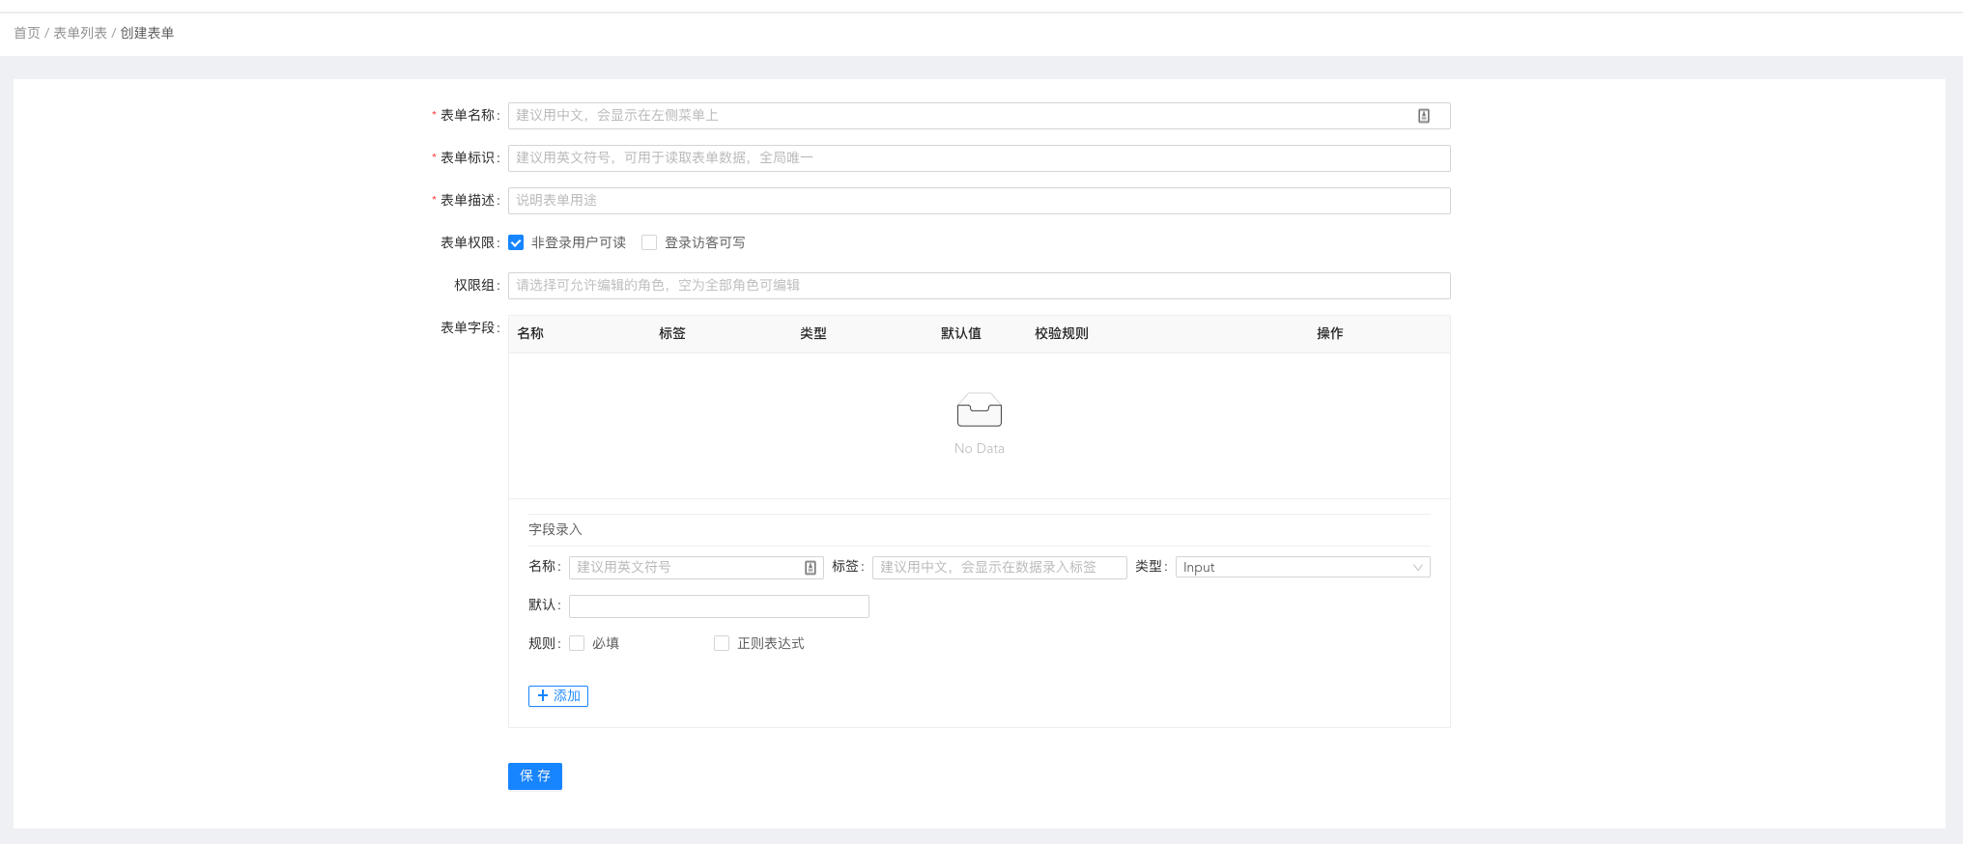This screenshot has height=844, width=1963.
Task: Click the 标签 column header
Action: (672, 333)
